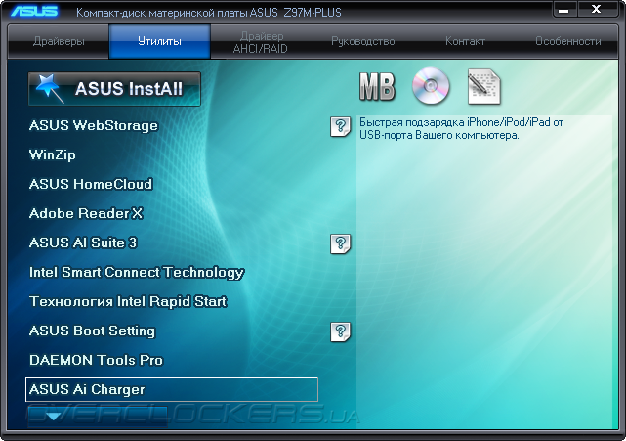626x441 pixels.
Task: Go to the Руководство tab
Action: click(x=363, y=41)
